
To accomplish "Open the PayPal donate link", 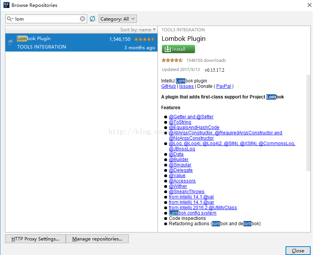I will tap(224, 86).
